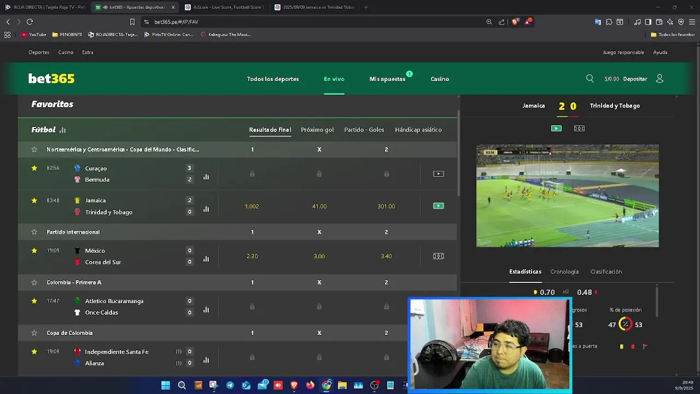The image size is (700, 394).
Task: Switch to video stream view above player
Action: click(x=556, y=129)
